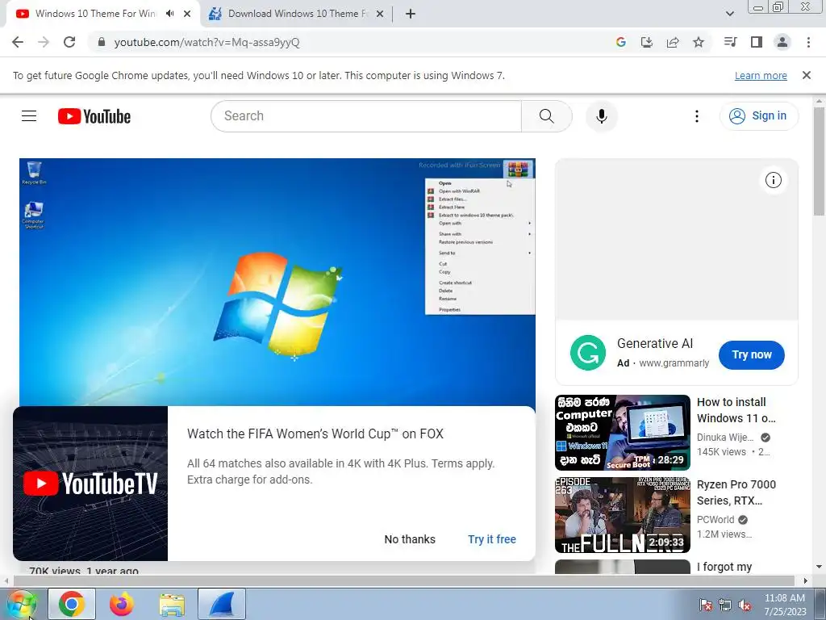Open a new browser tab
This screenshot has width=826, height=620.
411,15
